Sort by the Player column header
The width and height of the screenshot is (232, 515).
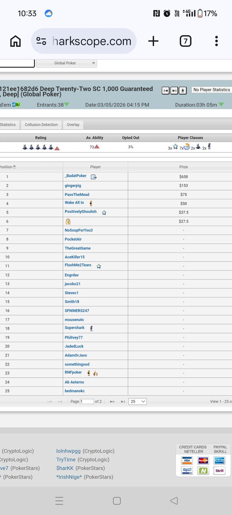pyautogui.click(x=95, y=167)
